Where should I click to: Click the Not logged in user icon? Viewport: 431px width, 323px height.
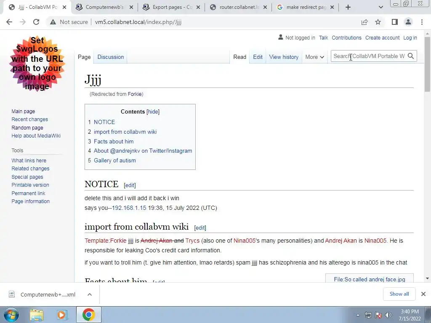tap(280, 37)
